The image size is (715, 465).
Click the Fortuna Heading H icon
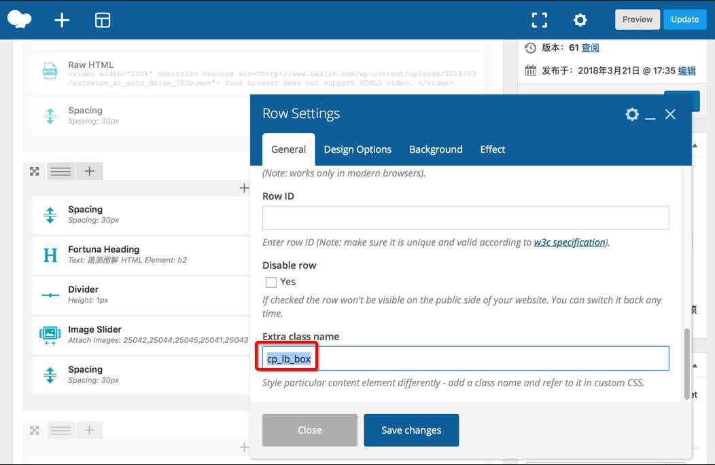click(50, 255)
